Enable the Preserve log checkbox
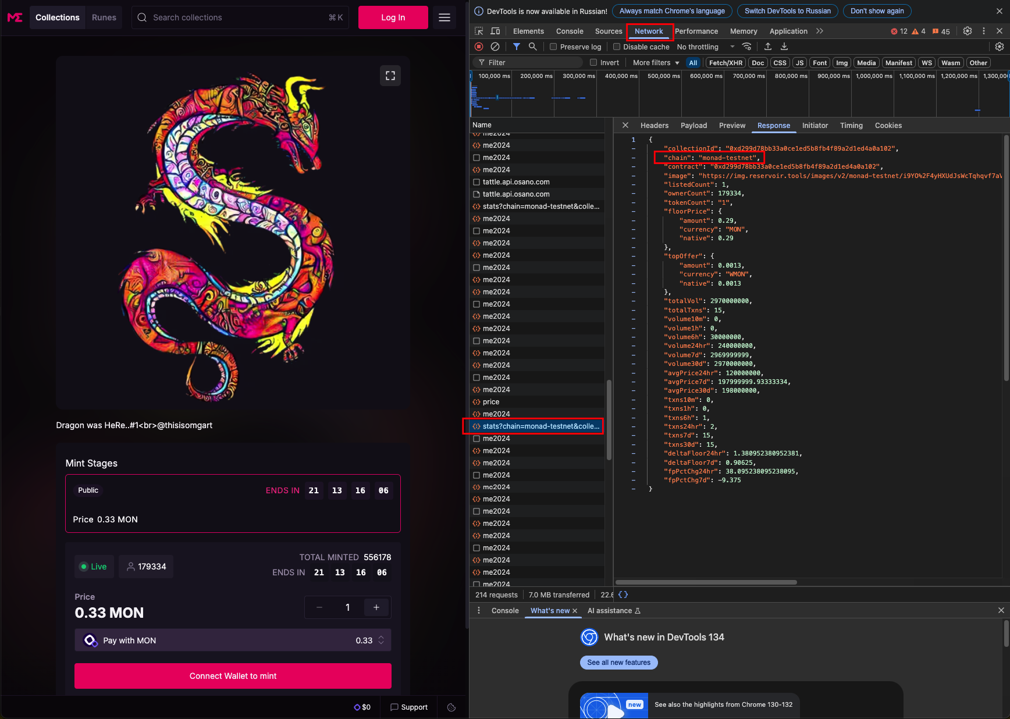 coord(553,47)
